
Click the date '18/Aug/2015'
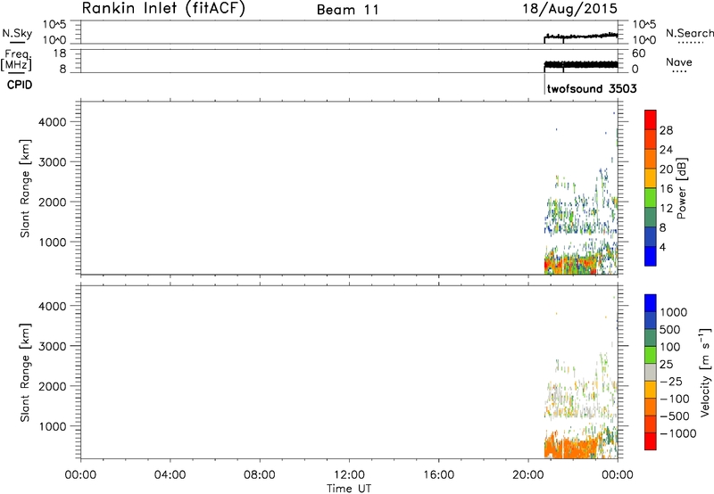tap(569, 9)
